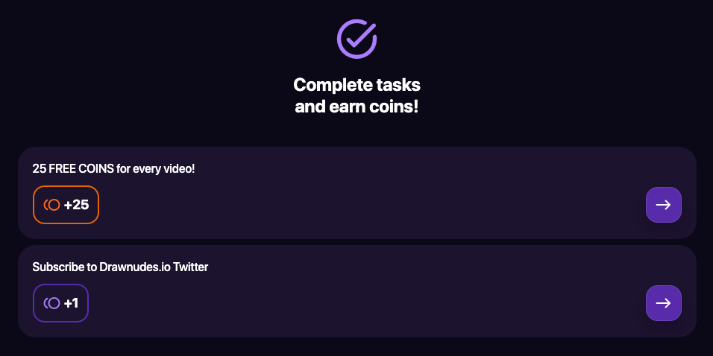This screenshot has height=356, width=713.
Task: Click the 'Complete tasks' heading line
Action: (x=356, y=84)
